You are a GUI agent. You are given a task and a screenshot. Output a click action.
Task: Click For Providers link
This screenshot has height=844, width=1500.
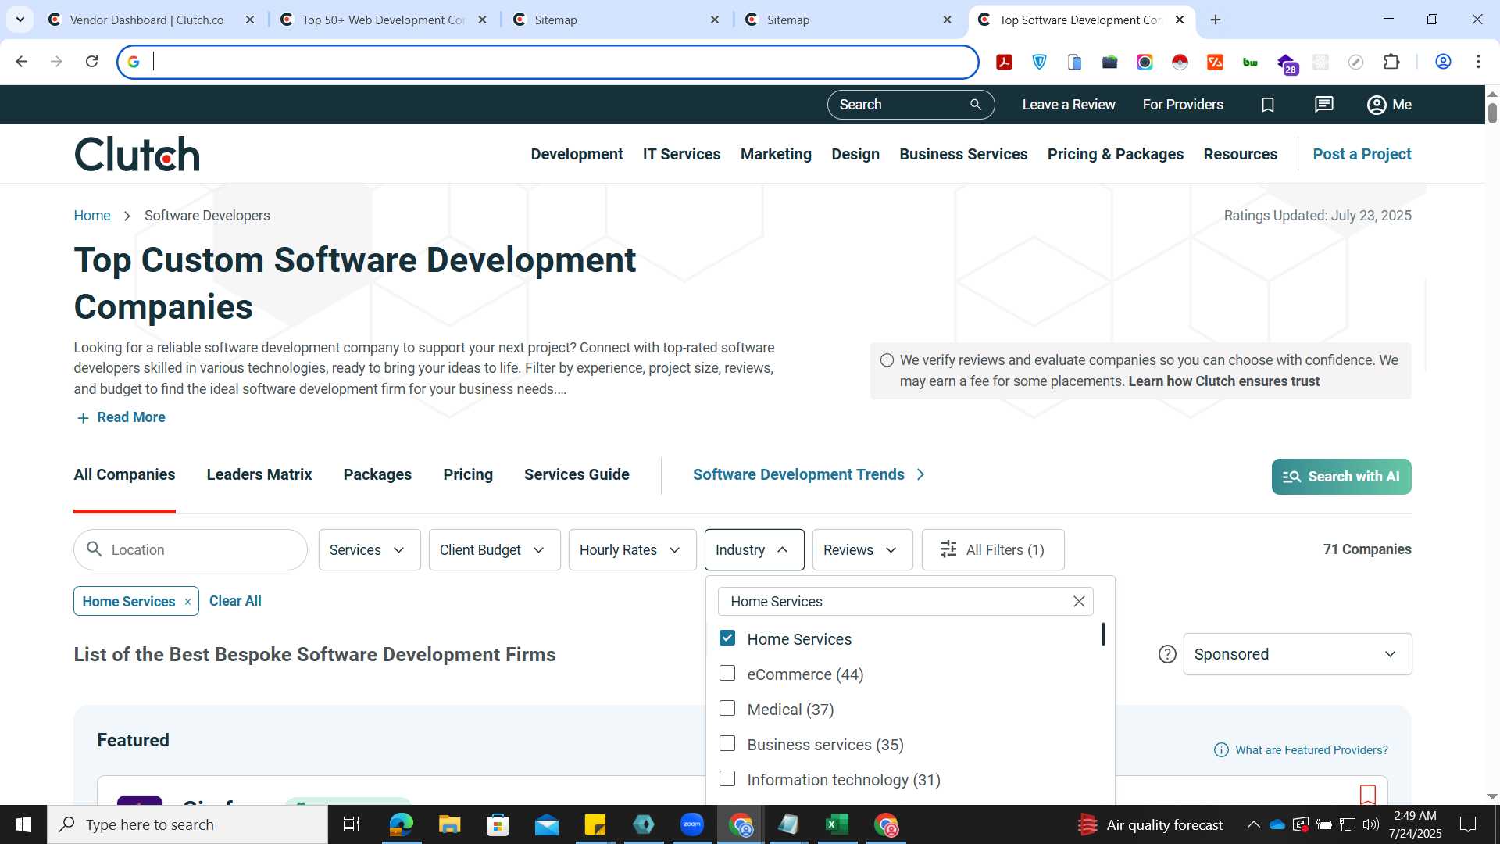coord(1183,105)
